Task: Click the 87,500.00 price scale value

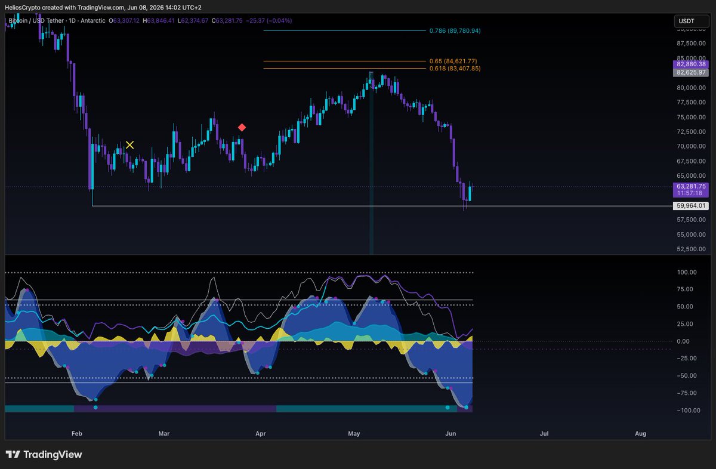Action: [x=691, y=43]
